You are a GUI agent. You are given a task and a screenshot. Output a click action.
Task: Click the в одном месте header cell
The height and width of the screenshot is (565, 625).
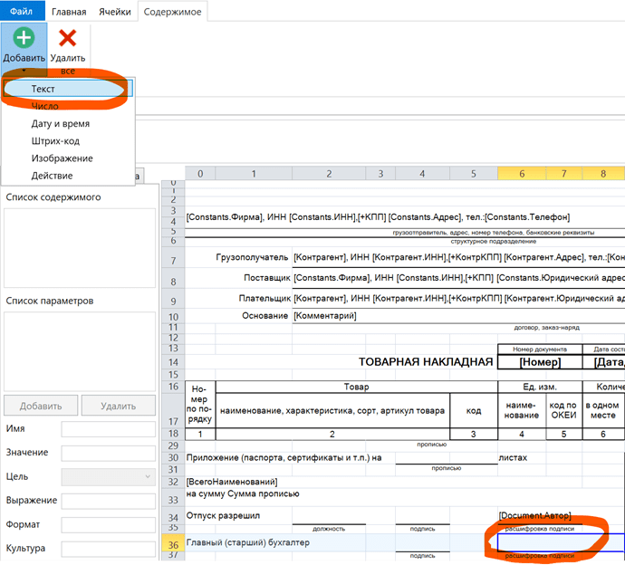tap(602, 410)
